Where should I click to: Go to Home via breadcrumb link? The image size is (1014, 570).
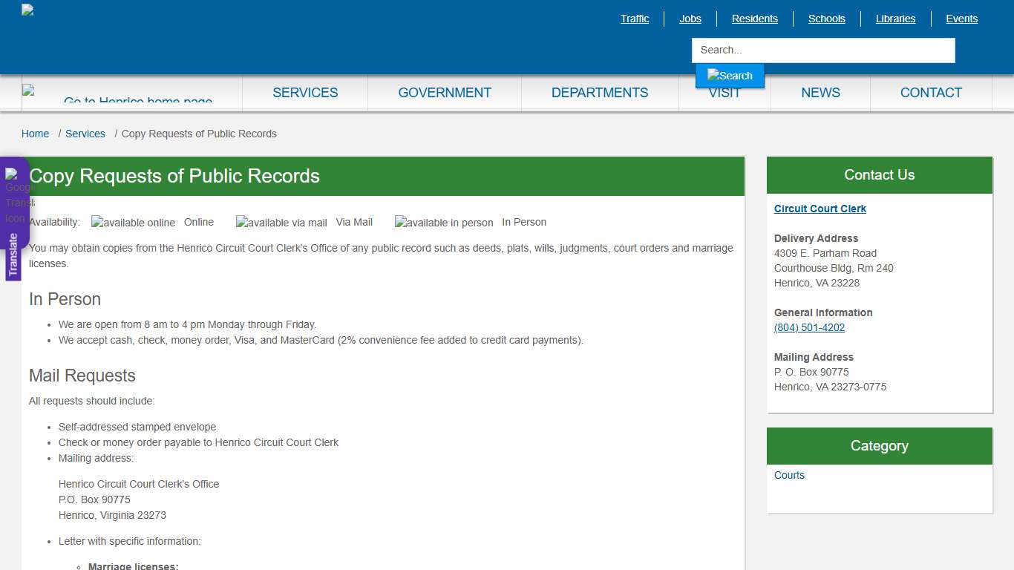(35, 134)
